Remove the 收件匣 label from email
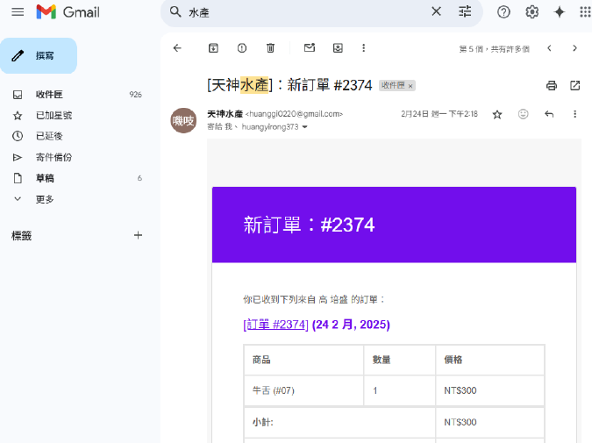 click(x=410, y=86)
